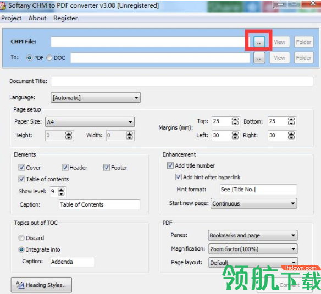321x294 pixels.
Task: Click the Top margin value field showing 25
Action: (x=222, y=121)
